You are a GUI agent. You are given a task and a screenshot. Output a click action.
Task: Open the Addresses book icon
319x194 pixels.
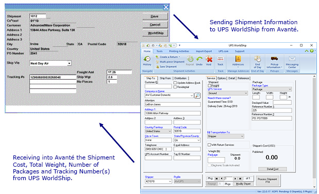tap(238, 59)
